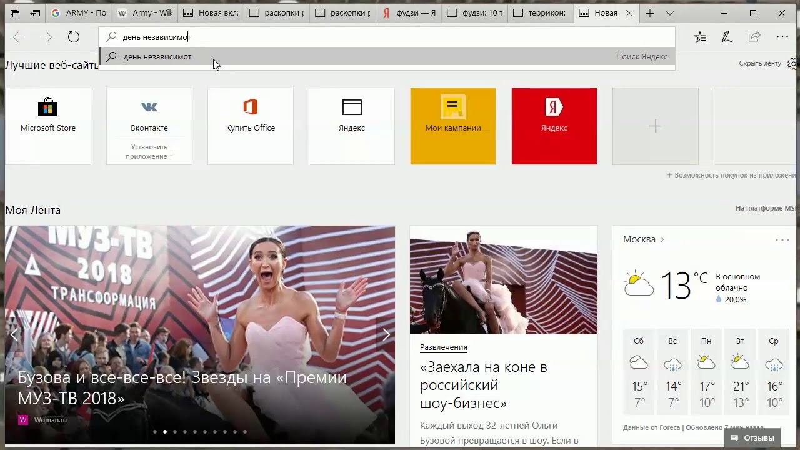Open the weather card options ellipsis

click(782, 239)
